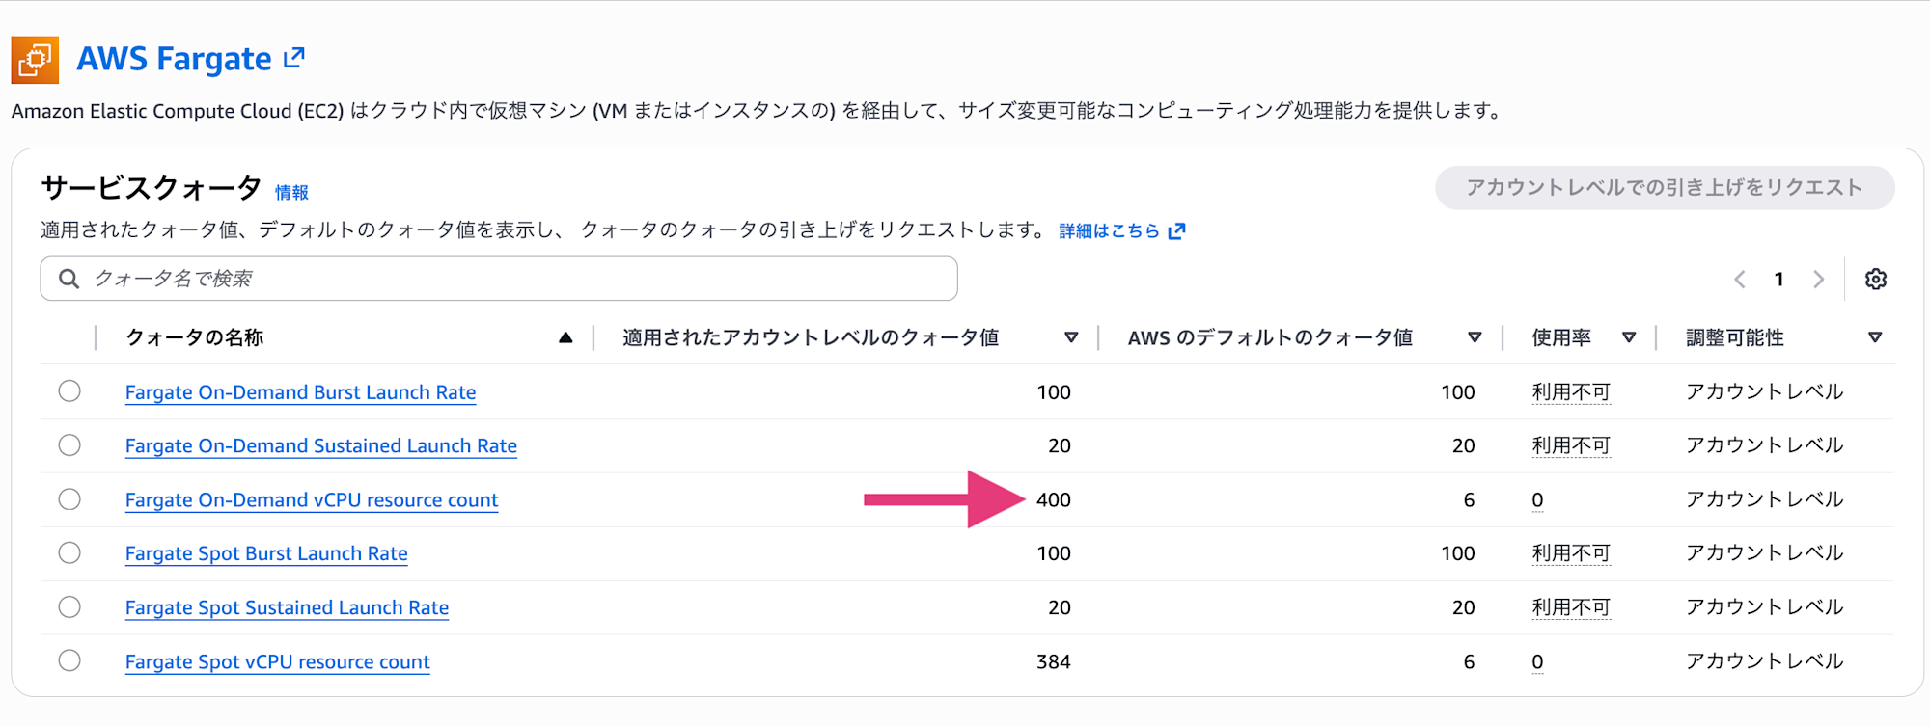This screenshot has height=726, width=1930.
Task: Sort by 調整可能性 column arrow
Action: pyautogui.click(x=1874, y=337)
